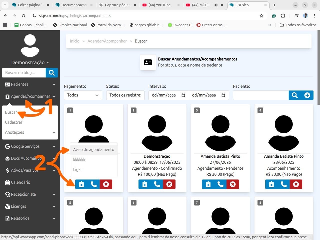This screenshot has height=240, width=320.
Task: Open Cadastrar in the sidebar submenu
Action: tap(14, 122)
